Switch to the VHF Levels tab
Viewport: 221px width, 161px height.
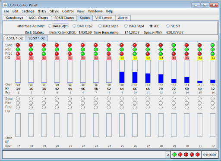(x=104, y=18)
